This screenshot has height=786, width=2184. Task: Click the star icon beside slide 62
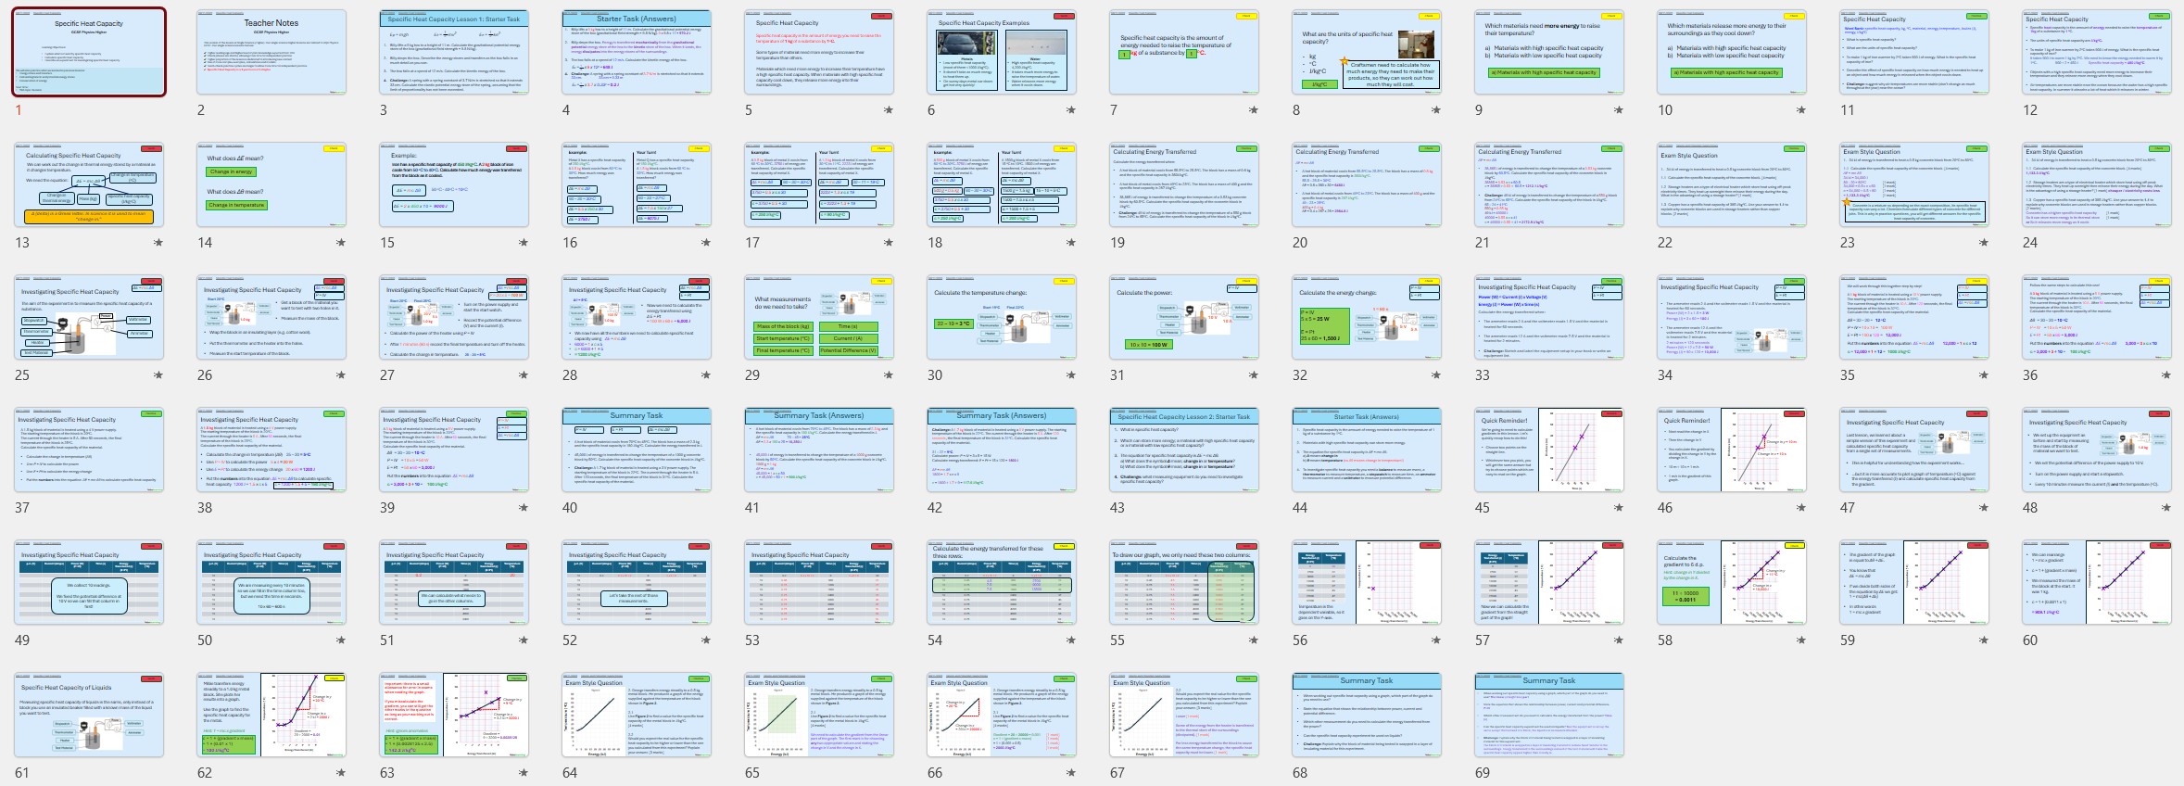click(341, 773)
